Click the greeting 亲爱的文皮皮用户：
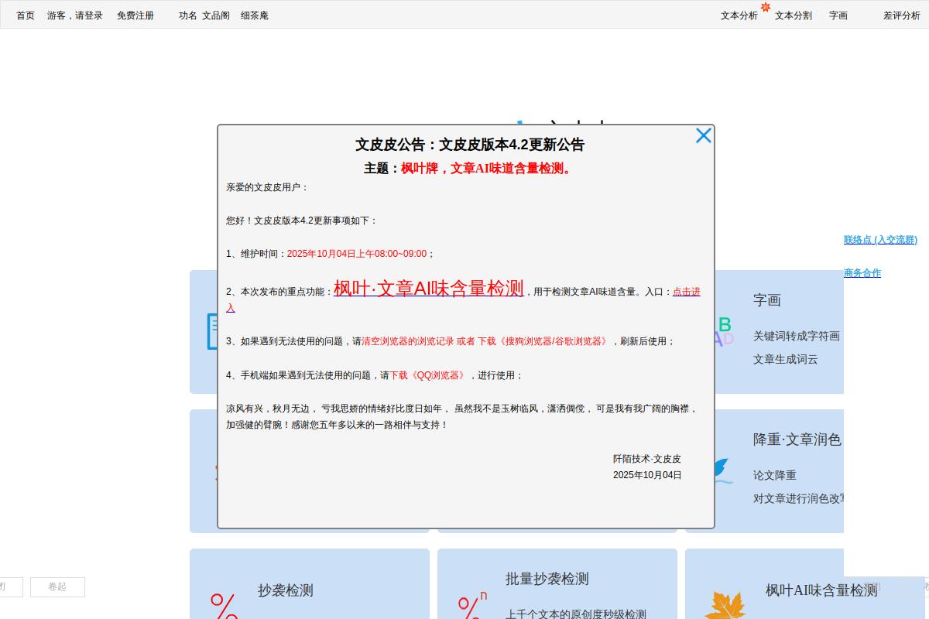929x619 pixels. (x=268, y=187)
